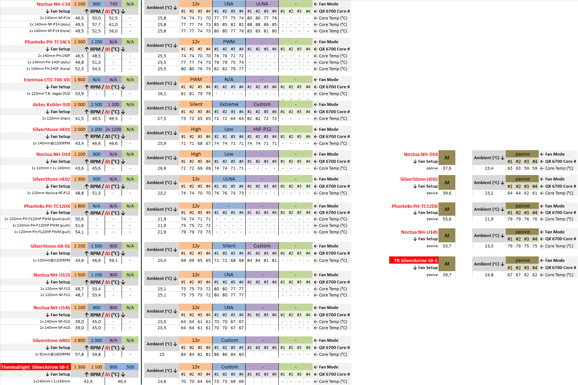Screen dimensions: 578x385
Task: Click the 'Noctua NH-U12S' heading
Action: (x=52, y=275)
